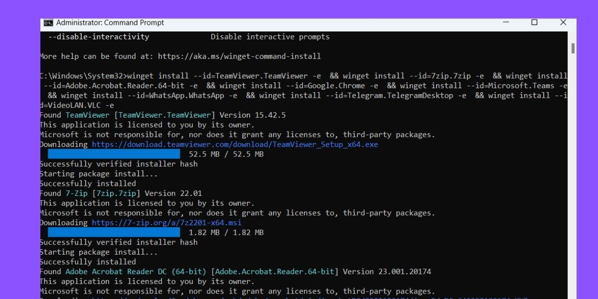Click "Successfully installed" above the Found 7-Zip line
The image size is (598, 299).
(88, 183)
